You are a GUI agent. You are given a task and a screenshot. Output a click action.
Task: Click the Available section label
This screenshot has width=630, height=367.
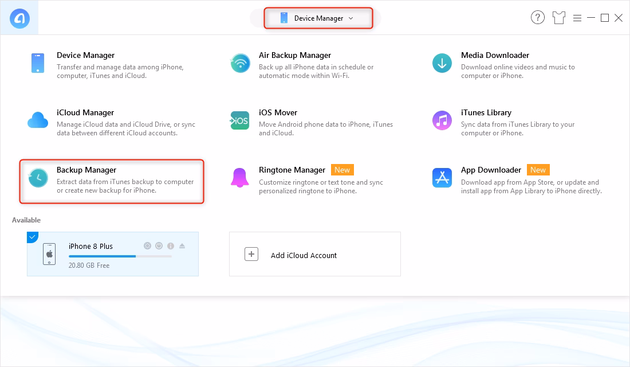click(26, 220)
